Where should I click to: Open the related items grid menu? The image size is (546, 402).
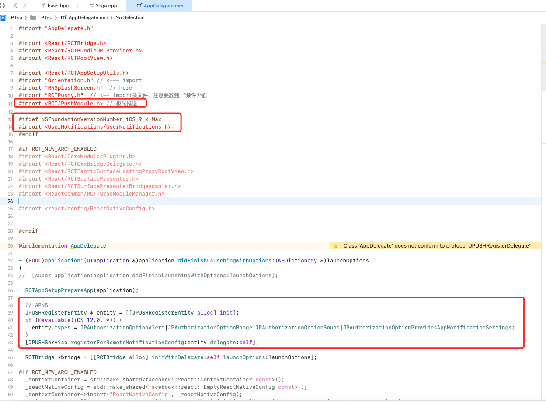point(3,6)
